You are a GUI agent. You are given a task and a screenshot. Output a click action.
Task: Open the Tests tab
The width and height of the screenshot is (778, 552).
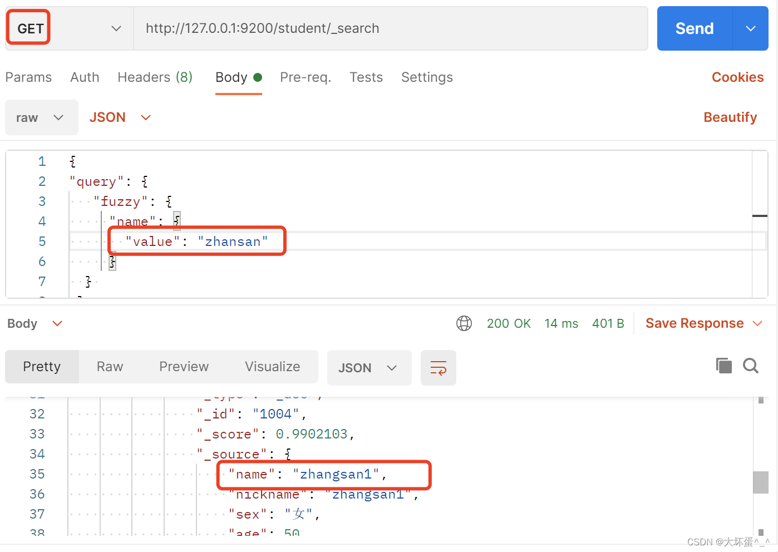(366, 77)
